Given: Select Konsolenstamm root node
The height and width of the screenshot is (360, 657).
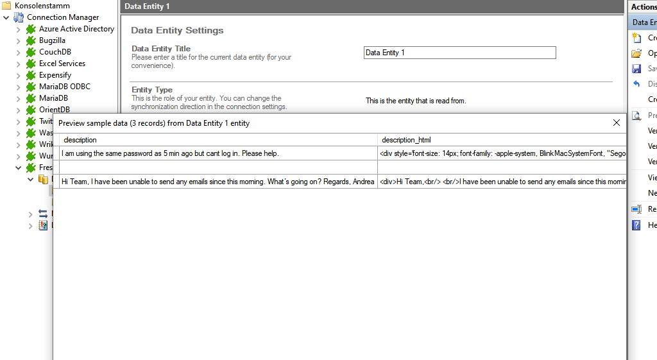Looking at the screenshot, I should coord(42,6).
